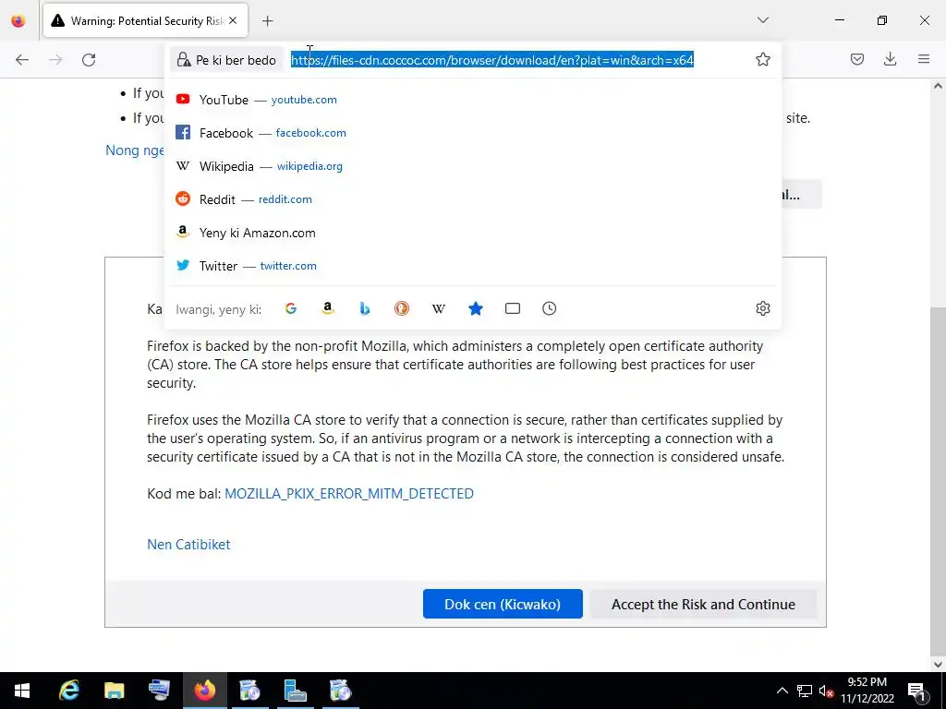This screenshot has width=946, height=709.
Task: Go back to the previous page
Action: coord(22,60)
